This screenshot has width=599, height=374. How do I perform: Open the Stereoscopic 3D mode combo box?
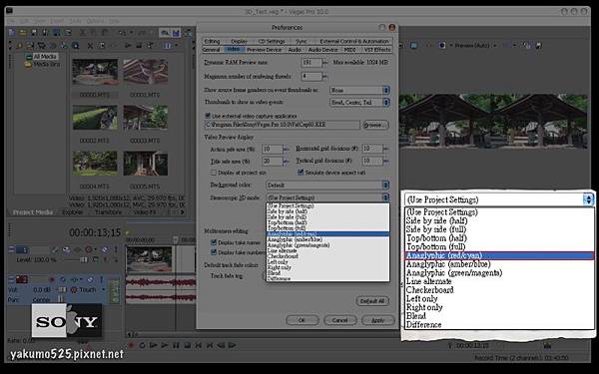pyautogui.click(x=327, y=197)
